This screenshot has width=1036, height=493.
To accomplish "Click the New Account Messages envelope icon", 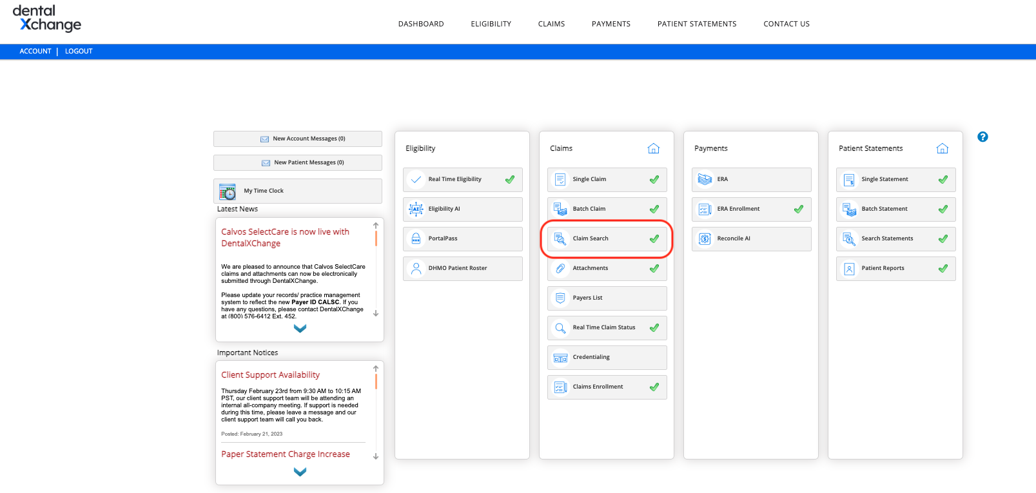I will [x=264, y=139].
